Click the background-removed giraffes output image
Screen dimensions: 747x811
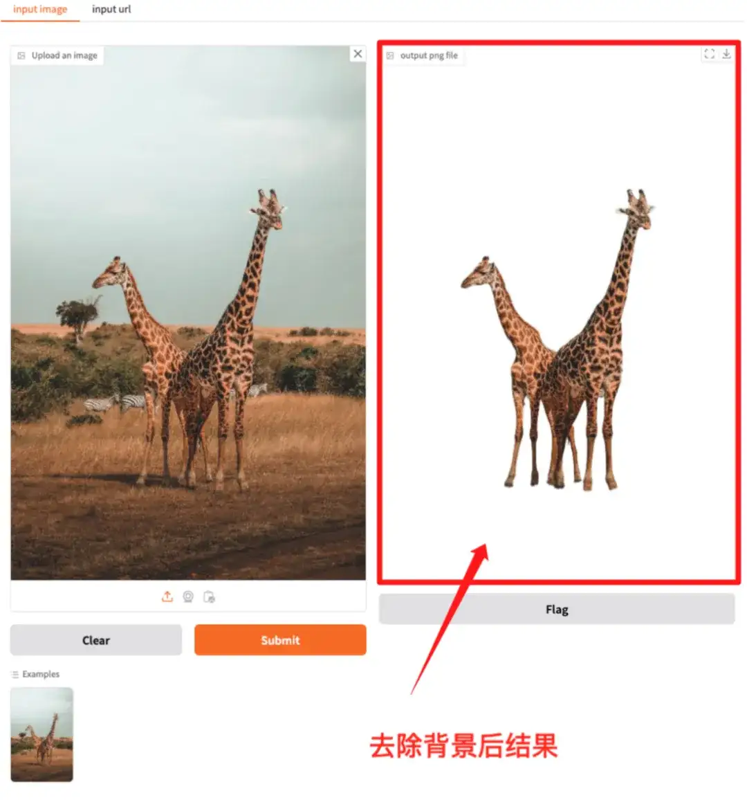click(x=558, y=341)
